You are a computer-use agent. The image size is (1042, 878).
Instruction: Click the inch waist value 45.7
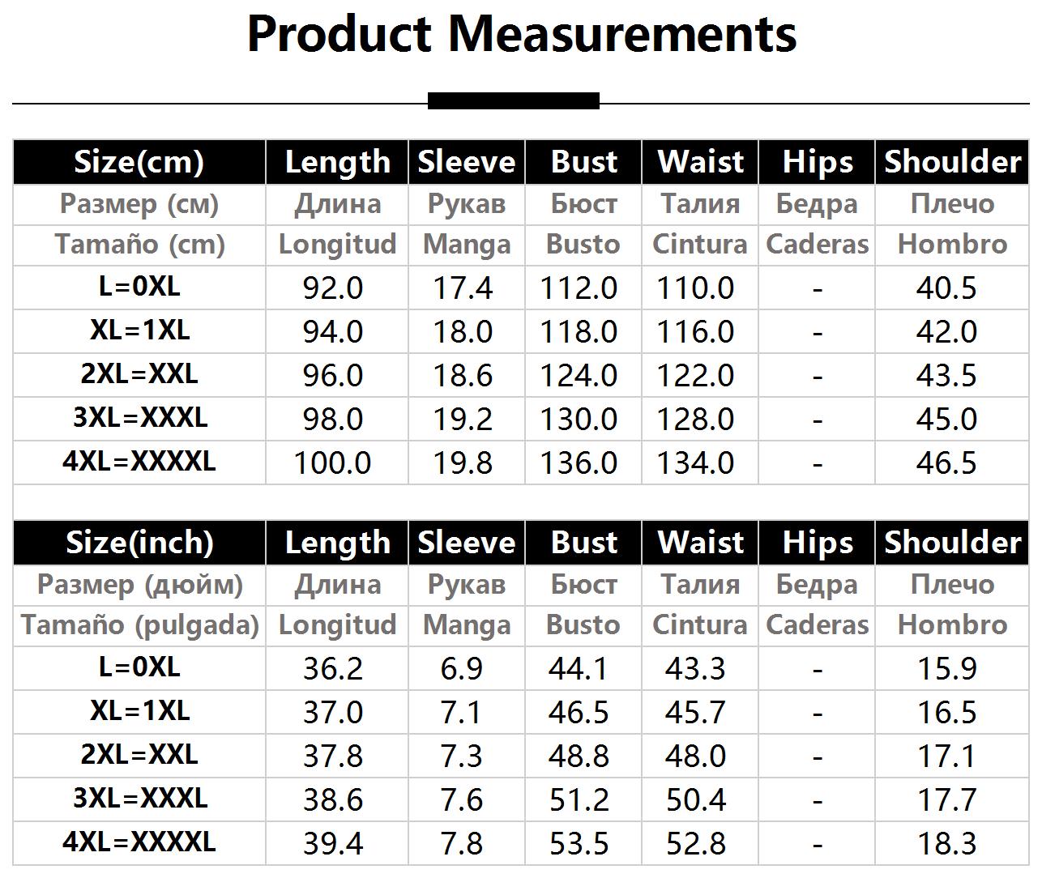[695, 713]
